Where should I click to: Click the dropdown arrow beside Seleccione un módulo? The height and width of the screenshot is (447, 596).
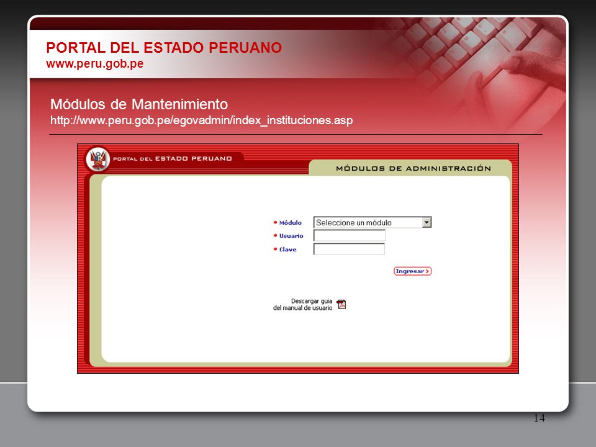[427, 222]
